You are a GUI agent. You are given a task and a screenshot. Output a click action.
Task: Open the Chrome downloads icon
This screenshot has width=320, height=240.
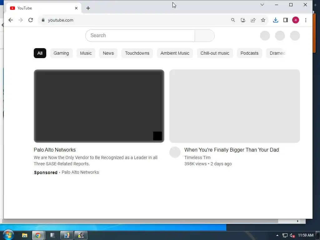click(x=276, y=20)
